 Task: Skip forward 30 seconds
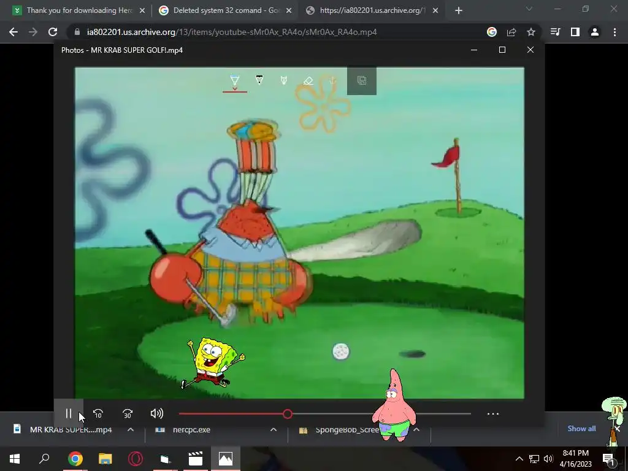point(128,414)
